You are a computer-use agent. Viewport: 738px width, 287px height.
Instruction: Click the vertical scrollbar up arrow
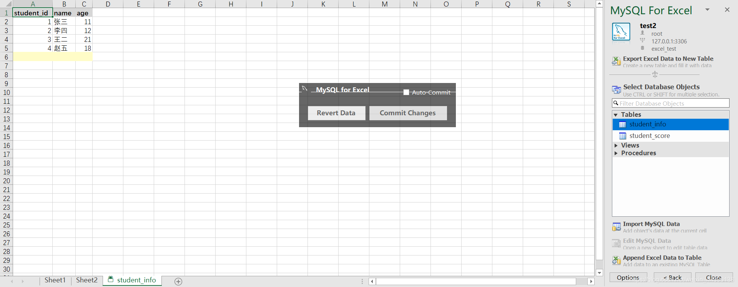pyautogui.click(x=599, y=3)
